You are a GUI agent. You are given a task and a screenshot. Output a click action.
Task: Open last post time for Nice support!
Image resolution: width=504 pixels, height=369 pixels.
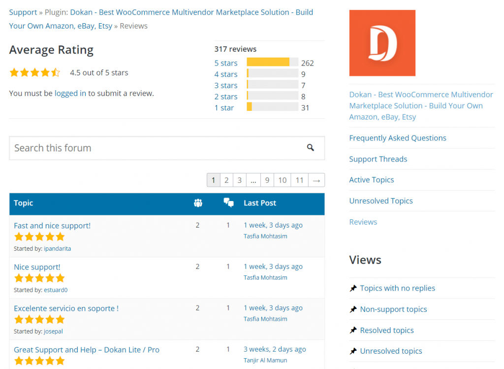point(273,267)
